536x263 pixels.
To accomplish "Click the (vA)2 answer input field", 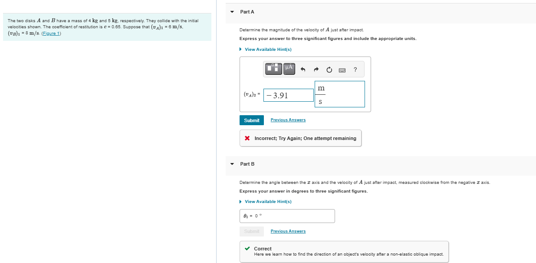I will (x=288, y=95).
